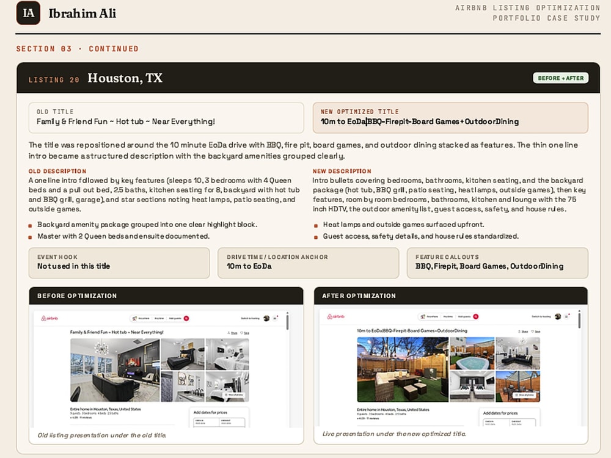Click the hot tub photo thumbnail
611x458 pixels.
pos(472,353)
